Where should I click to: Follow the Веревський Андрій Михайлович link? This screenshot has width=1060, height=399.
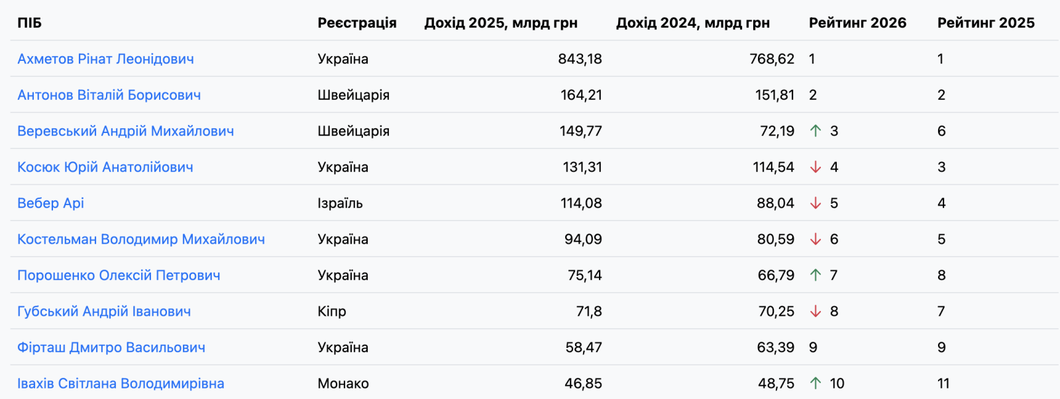coord(125,131)
